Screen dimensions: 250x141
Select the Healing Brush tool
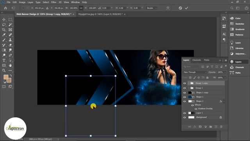coord(10,35)
